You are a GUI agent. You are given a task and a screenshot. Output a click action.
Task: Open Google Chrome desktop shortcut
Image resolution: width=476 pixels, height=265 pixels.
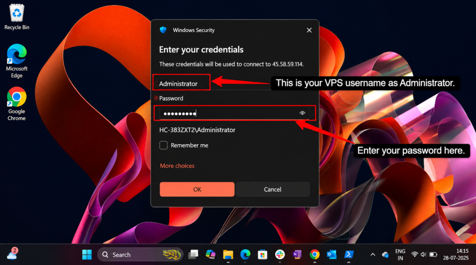(x=17, y=104)
